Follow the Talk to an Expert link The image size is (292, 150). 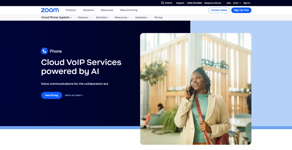pos(74,95)
